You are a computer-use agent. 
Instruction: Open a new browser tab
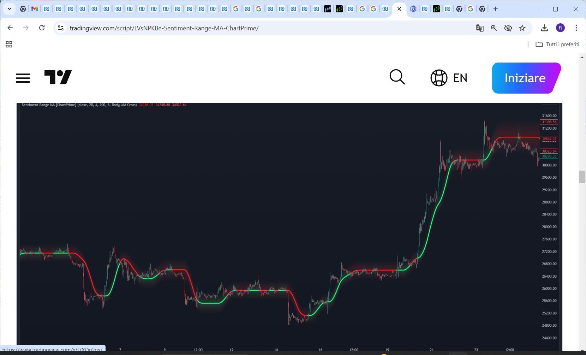pyautogui.click(x=496, y=9)
